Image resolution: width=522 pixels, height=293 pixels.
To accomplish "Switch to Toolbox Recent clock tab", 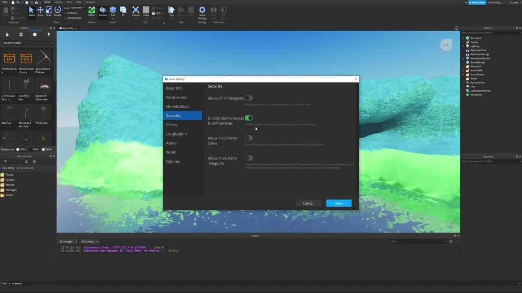I will [x=35, y=35].
